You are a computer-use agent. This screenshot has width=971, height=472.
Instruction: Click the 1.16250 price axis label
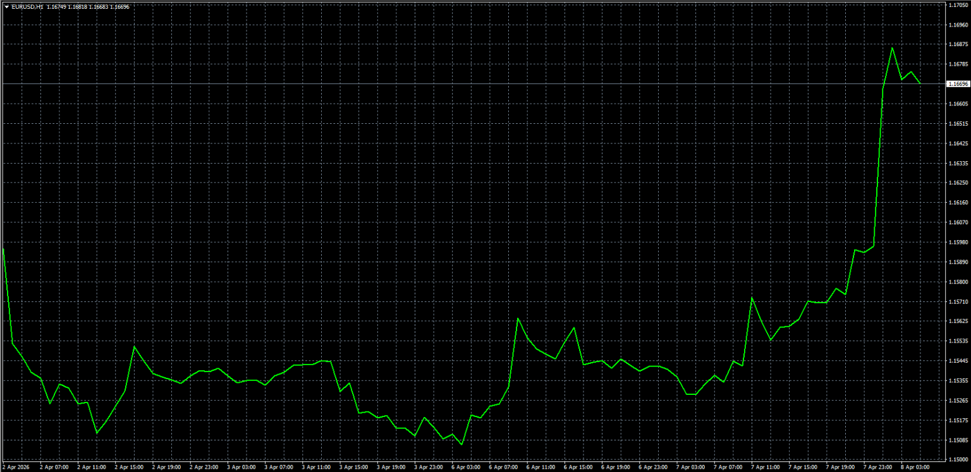958,183
